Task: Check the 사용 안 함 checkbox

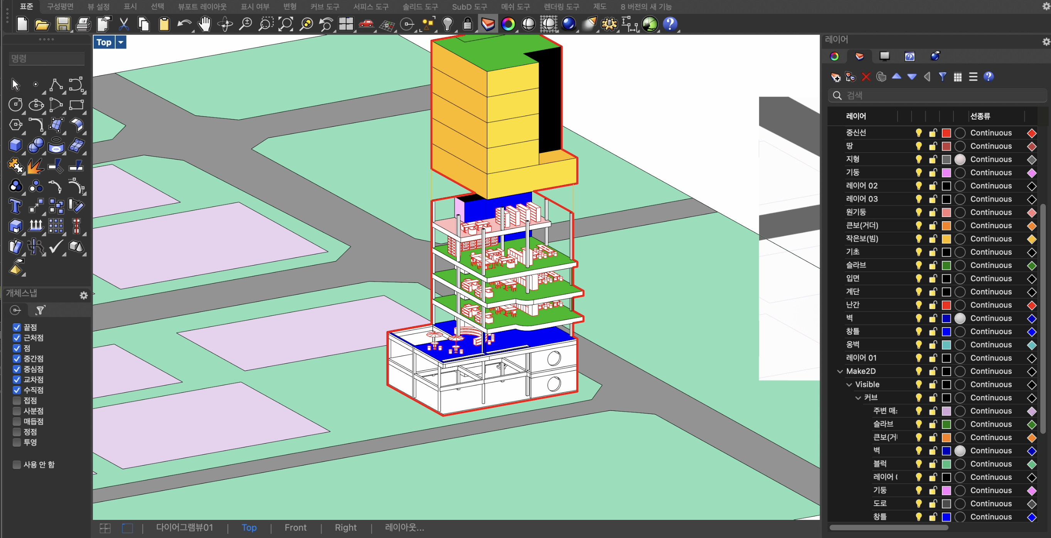Action: [x=17, y=464]
